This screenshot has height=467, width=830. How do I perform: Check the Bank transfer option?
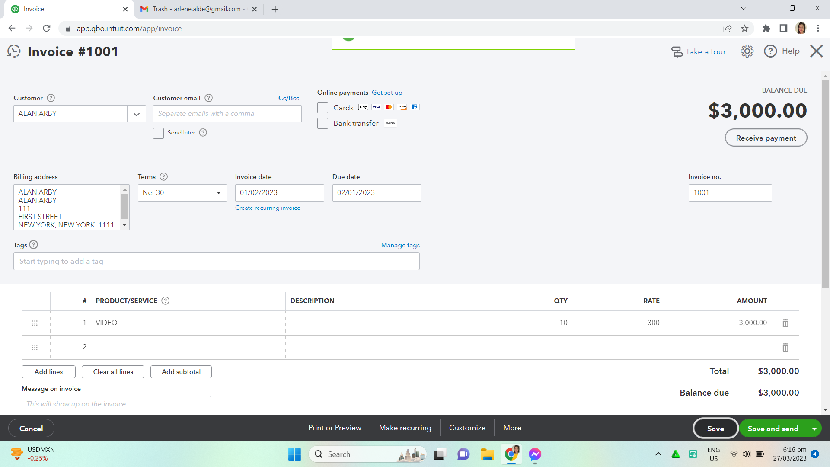click(322, 124)
